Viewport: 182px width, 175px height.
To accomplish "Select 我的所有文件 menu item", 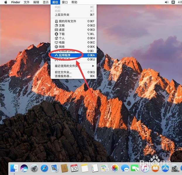I will pyautogui.click(x=73, y=21).
